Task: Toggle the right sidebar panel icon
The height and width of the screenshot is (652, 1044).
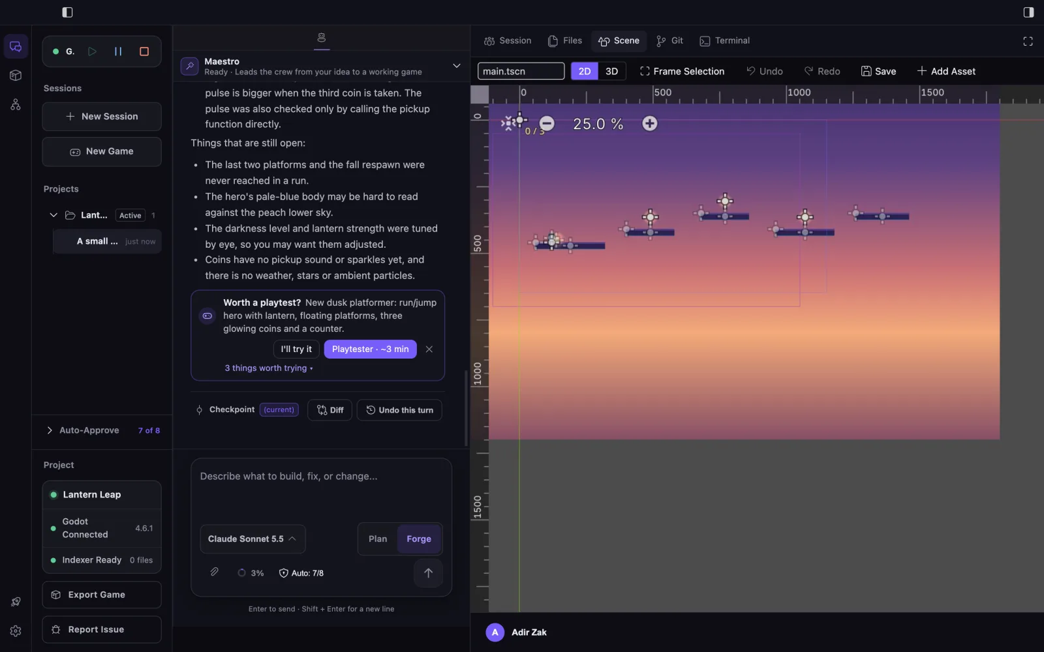Action: pos(1028,12)
